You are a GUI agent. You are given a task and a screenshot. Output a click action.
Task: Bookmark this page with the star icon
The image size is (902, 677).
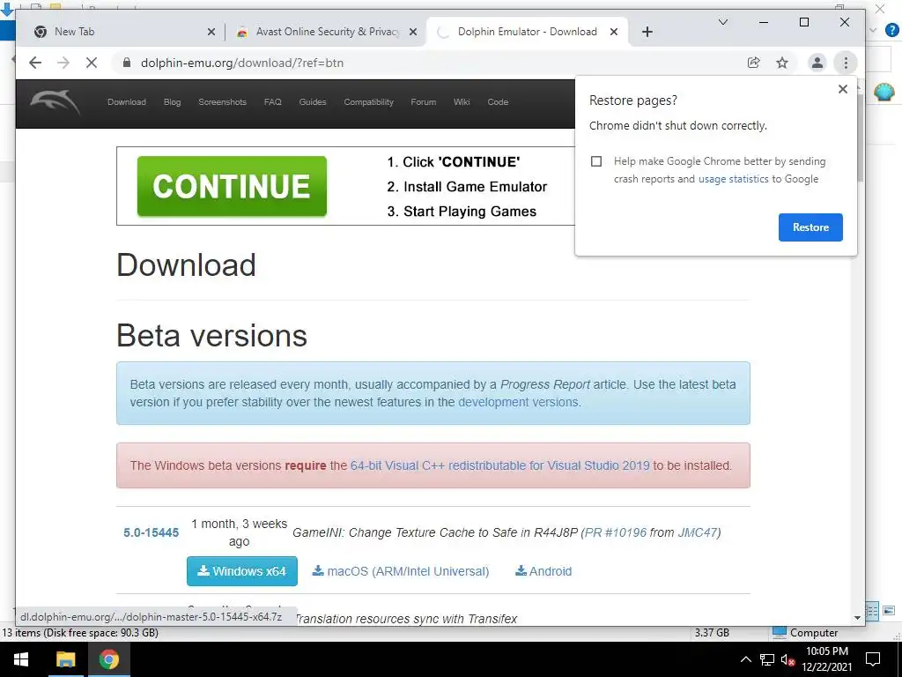tap(782, 63)
